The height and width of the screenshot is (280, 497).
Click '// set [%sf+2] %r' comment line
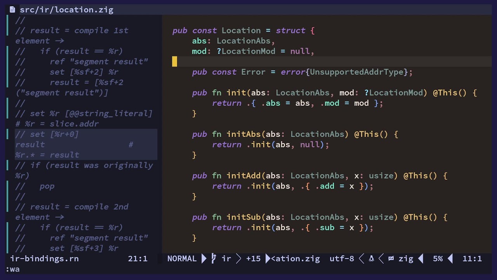coord(67,72)
